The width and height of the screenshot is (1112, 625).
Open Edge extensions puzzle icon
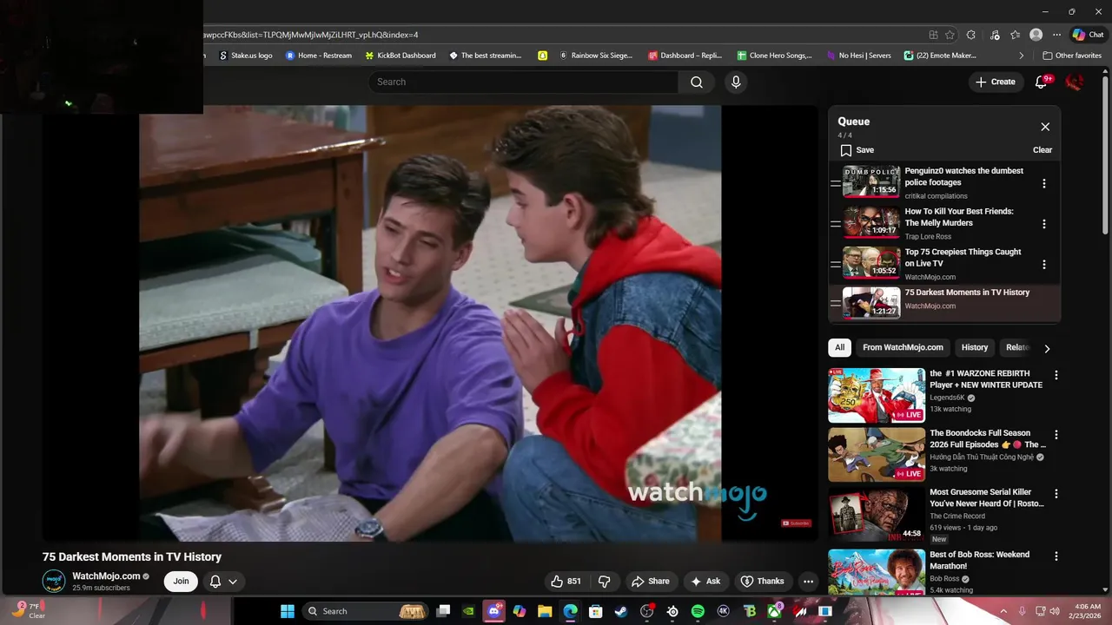click(x=971, y=35)
